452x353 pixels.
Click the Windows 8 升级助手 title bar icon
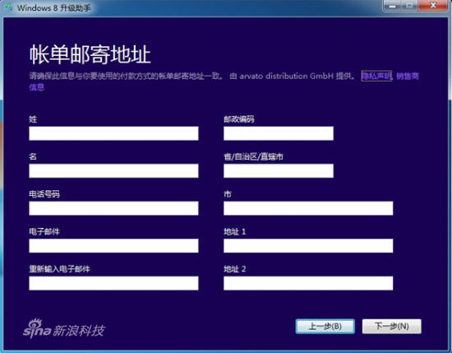pos(9,7)
